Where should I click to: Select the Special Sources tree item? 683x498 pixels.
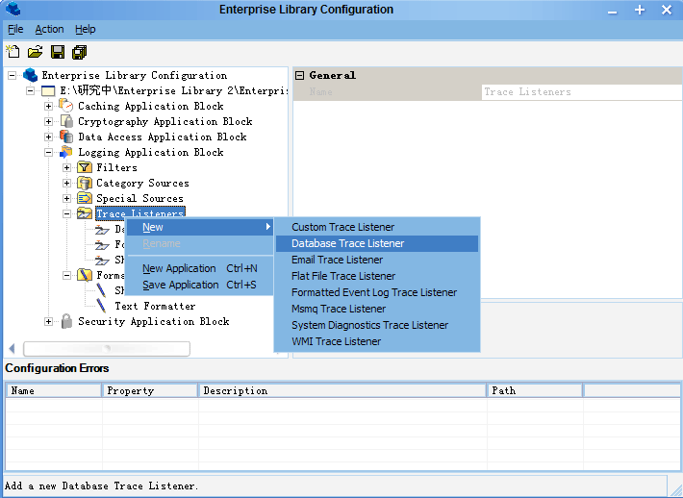pos(139,198)
